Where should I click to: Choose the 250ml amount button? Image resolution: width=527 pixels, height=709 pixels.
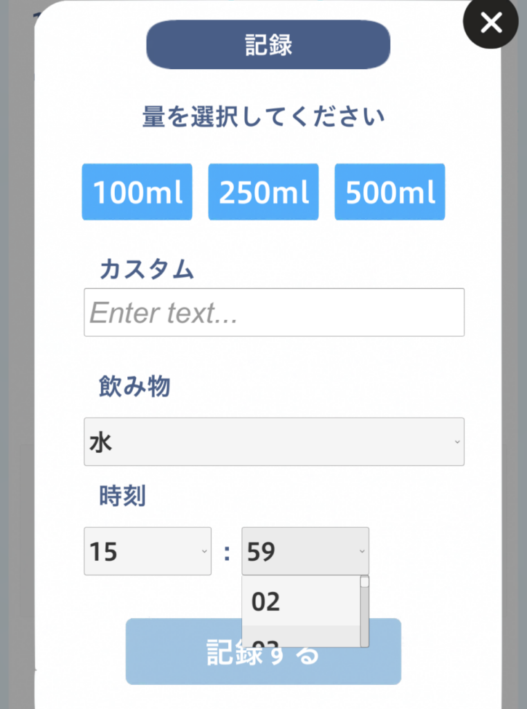click(x=263, y=192)
